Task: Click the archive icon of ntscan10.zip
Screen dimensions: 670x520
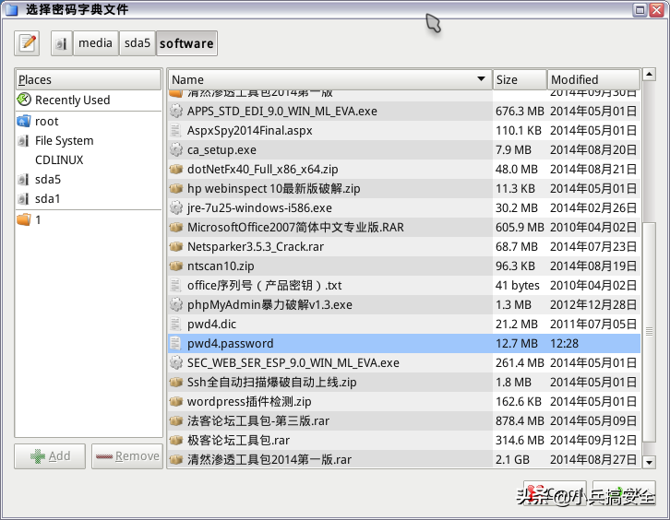Action: coord(175,266)
